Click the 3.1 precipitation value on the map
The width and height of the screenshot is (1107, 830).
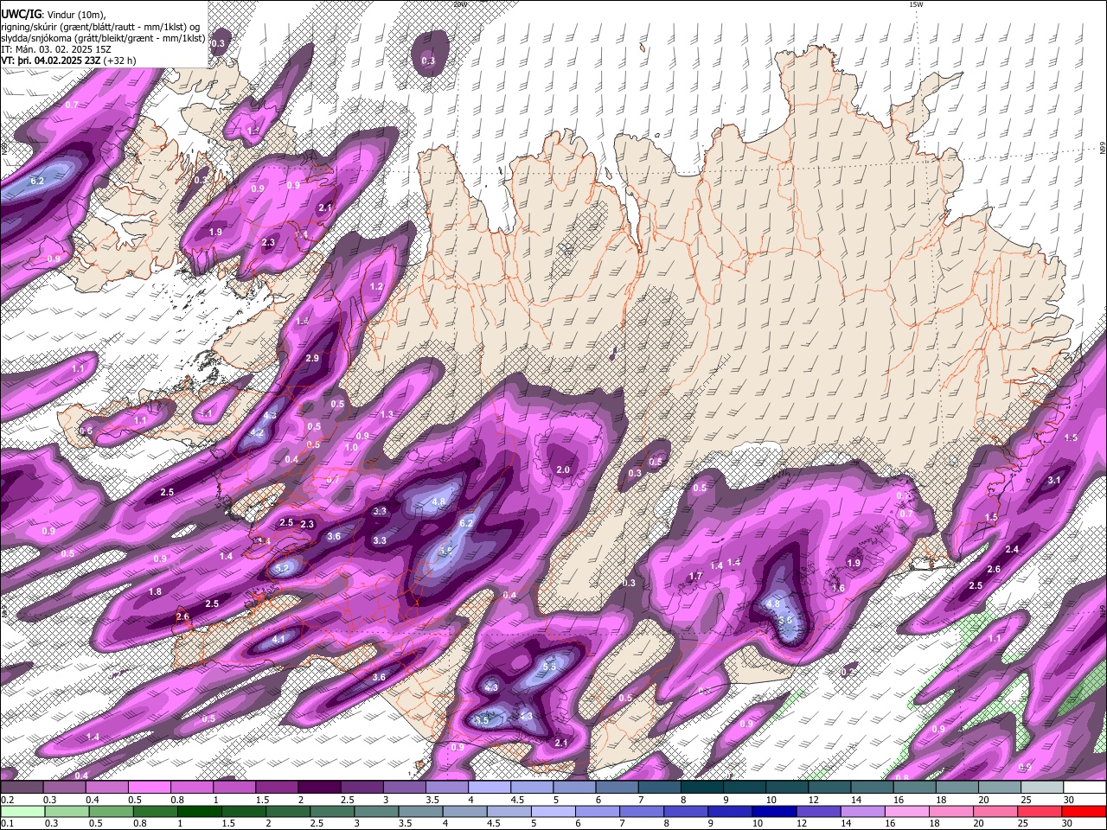(x=1054, y=480)
